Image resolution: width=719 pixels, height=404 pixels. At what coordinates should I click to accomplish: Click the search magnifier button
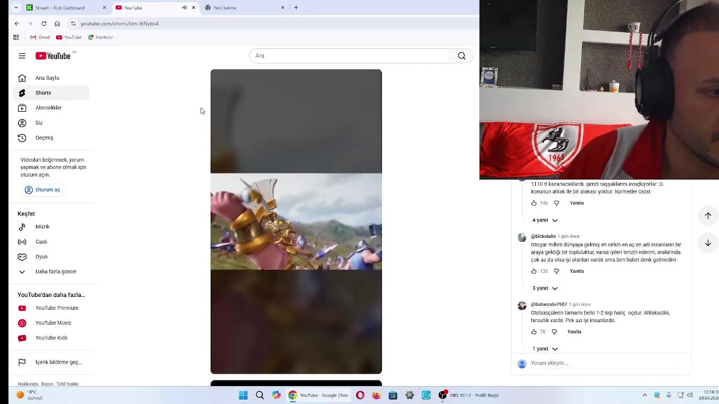point(462,56)
